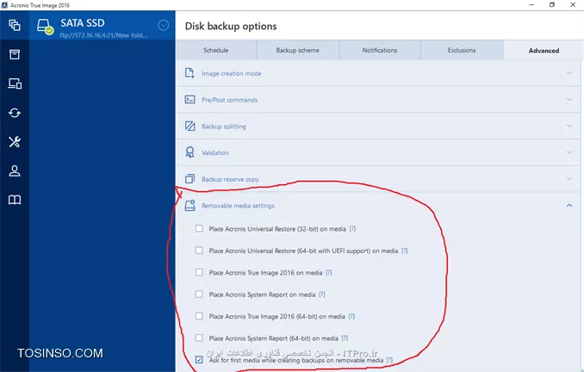Viewport: 584px width, 372px height.
Task: Click the Validation label
Action: coord(214,152)
